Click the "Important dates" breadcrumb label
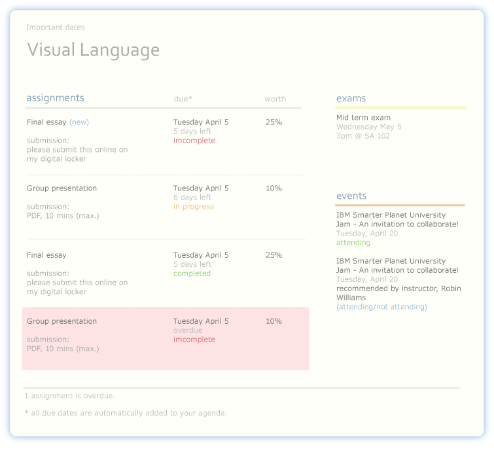 tap(55, 27)
